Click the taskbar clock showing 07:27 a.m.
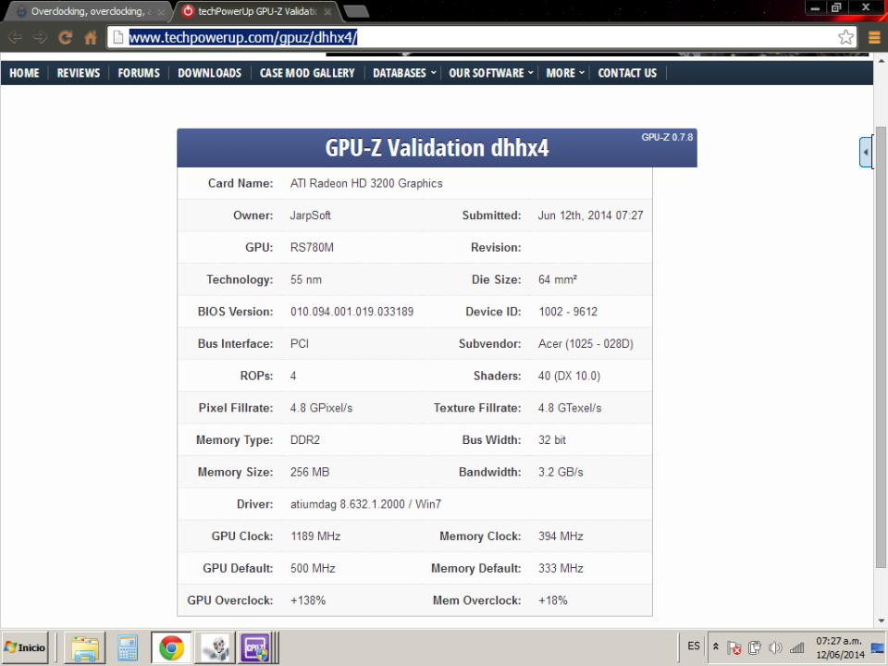The height and width of the screenshot is (666, 888). coord(840,647)
